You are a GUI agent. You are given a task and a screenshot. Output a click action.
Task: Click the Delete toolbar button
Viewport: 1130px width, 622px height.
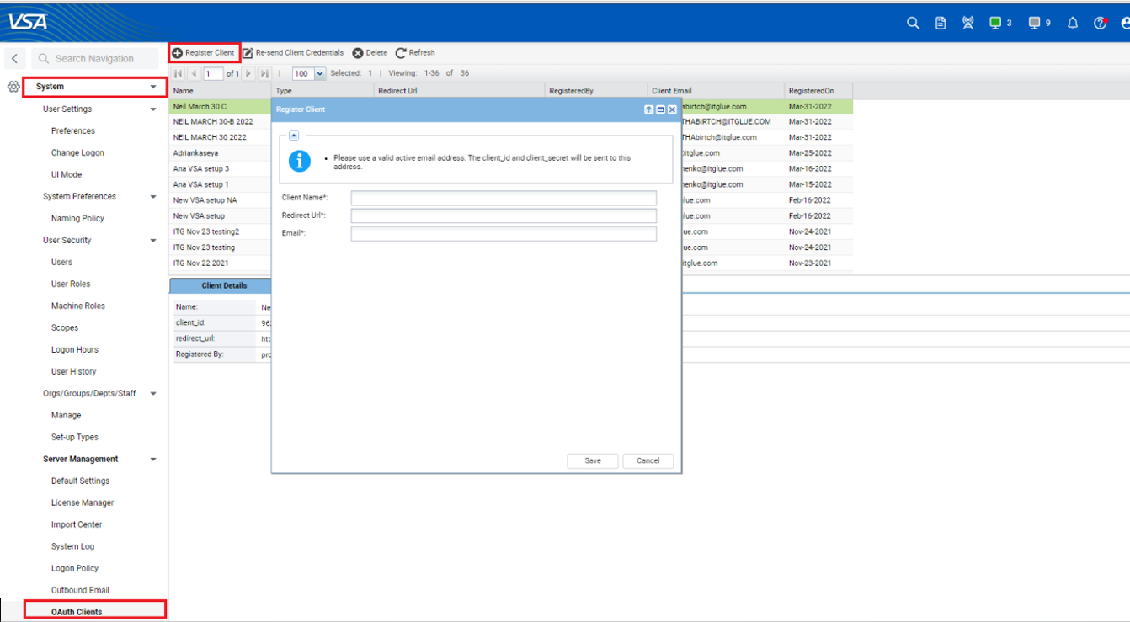pyautogui.click(x=370, y=52)
